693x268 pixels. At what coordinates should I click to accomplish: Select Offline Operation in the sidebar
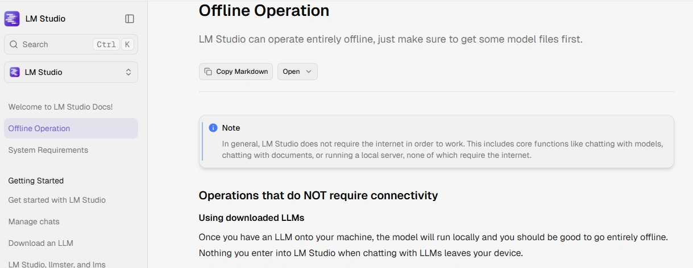(x=71, y=128)
